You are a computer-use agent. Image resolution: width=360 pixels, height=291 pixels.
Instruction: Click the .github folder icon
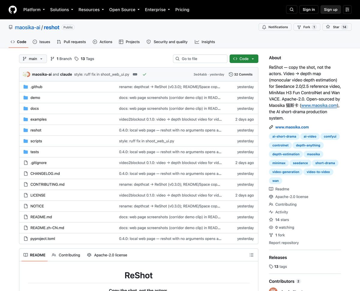(x=26, y=87)
